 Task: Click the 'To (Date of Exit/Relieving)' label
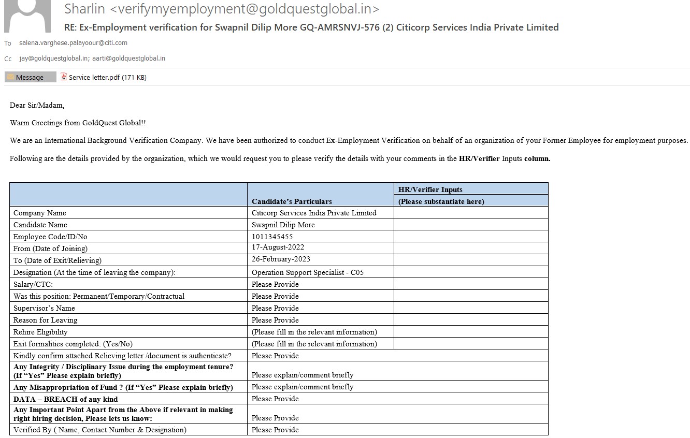58,260
